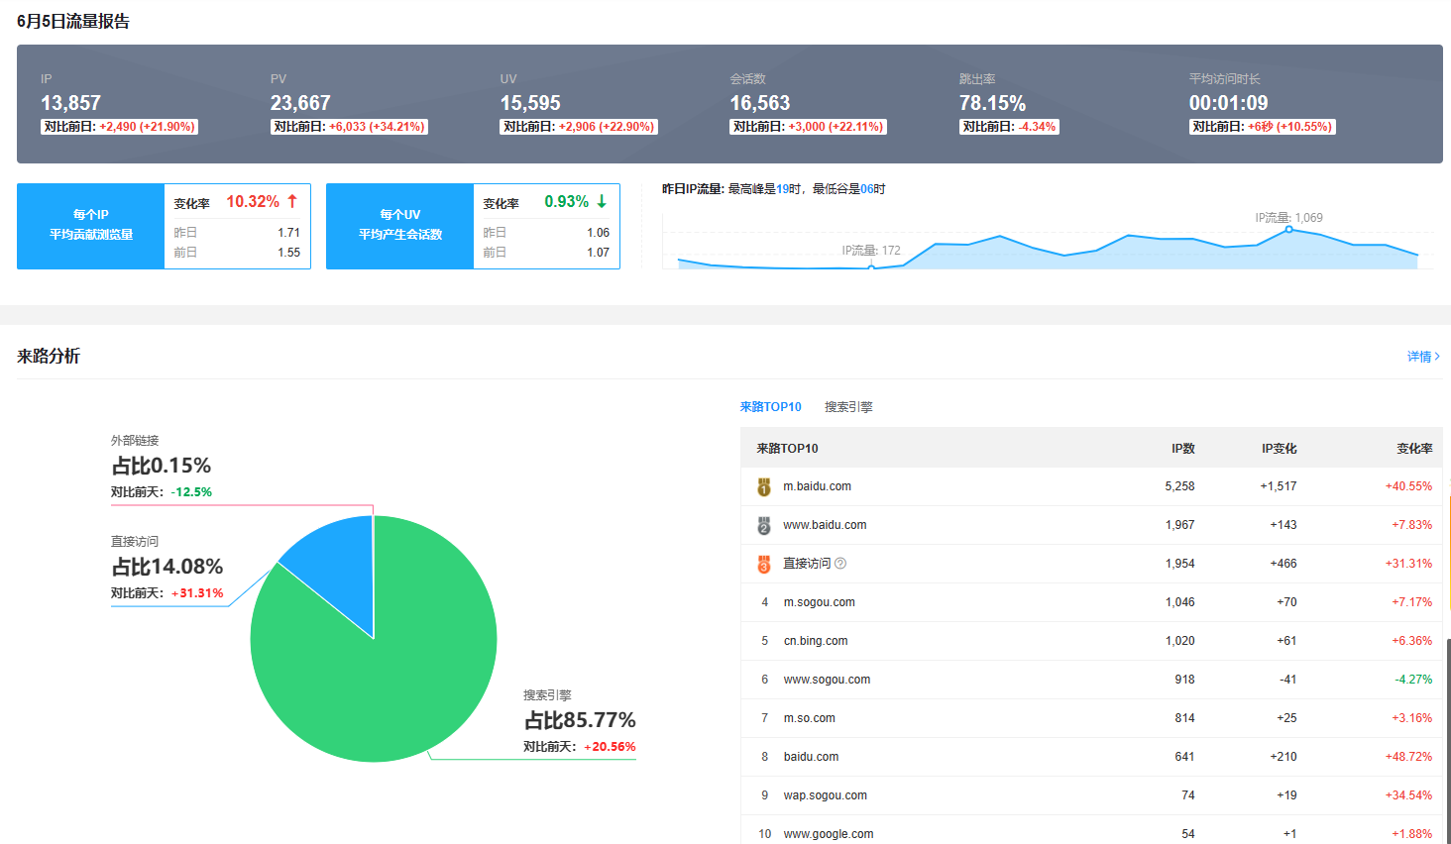Click the green down arrow beside 0.93%
This screenshot has width=1451, height=844.
pyautogui.click(x=602, y=201)
